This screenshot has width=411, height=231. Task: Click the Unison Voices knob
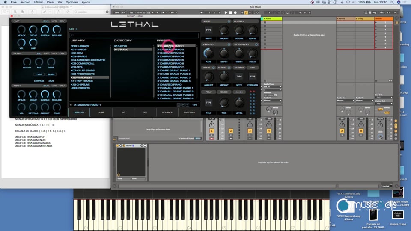point(253,30)
